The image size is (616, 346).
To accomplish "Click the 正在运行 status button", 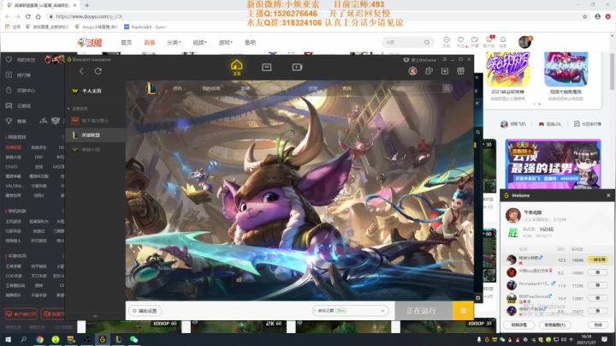I will coord(423,311).
